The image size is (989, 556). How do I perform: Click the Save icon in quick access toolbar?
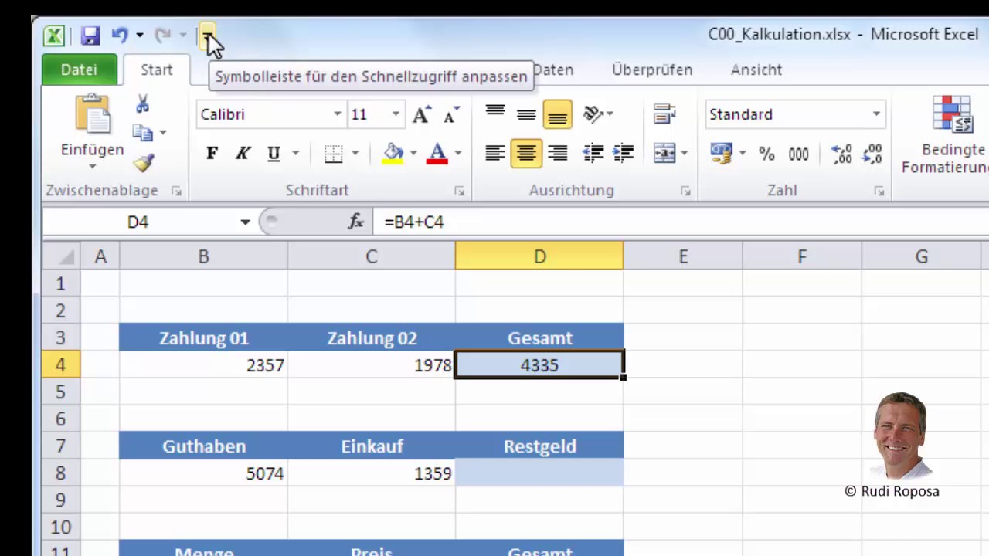coord(90,36)
